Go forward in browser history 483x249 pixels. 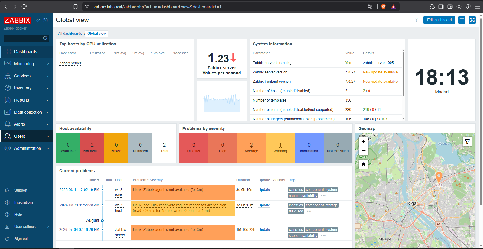15,6
